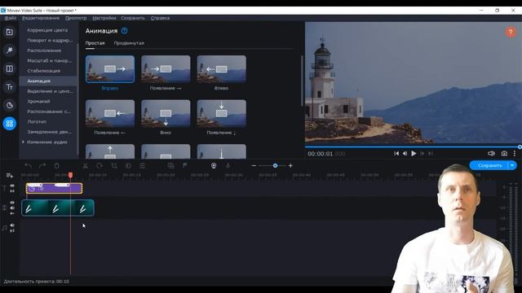Rotate the clip using rotate icon
Viewport: 522px width, 293px height.
(x=100, y=165)
